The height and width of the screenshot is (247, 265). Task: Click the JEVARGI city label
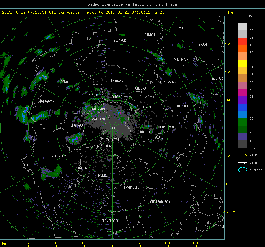point(182,28)
